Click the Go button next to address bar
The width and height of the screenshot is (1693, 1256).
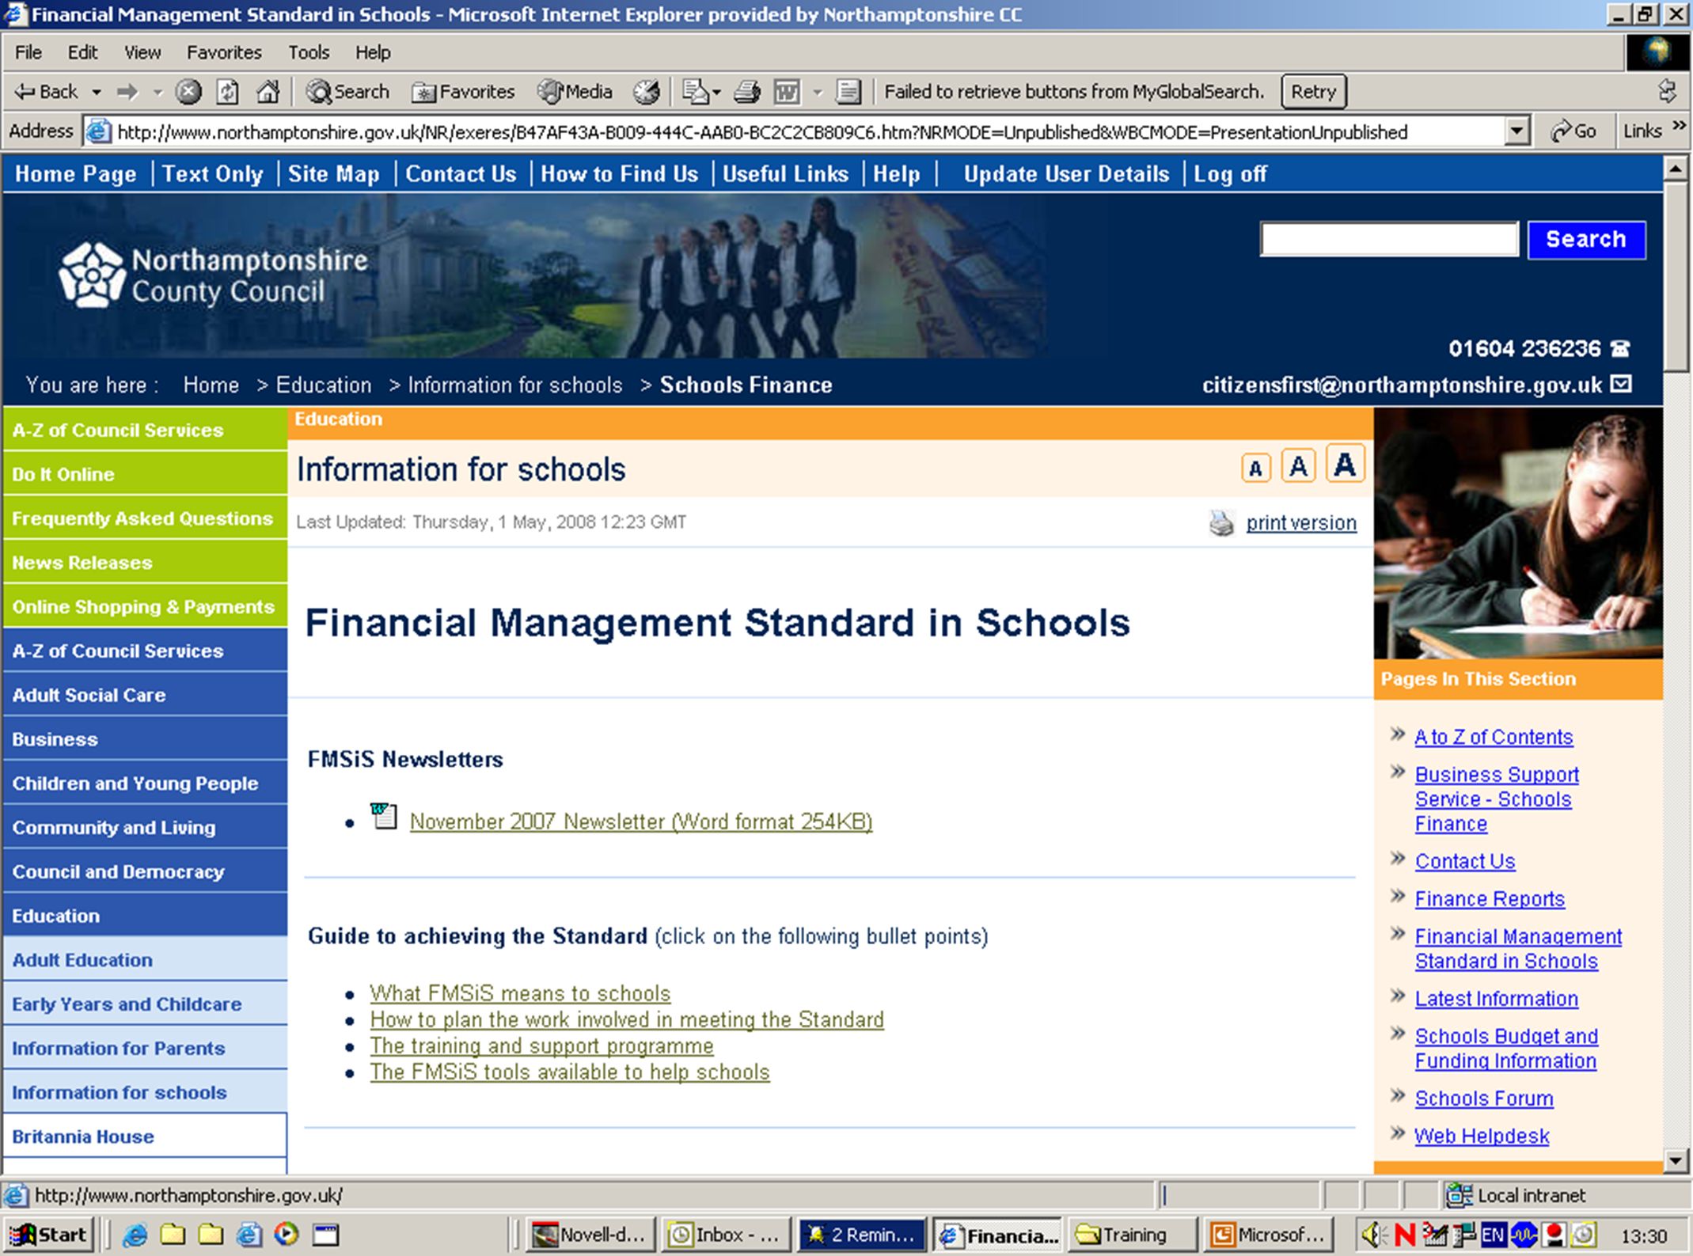[x=1574, y=131]
